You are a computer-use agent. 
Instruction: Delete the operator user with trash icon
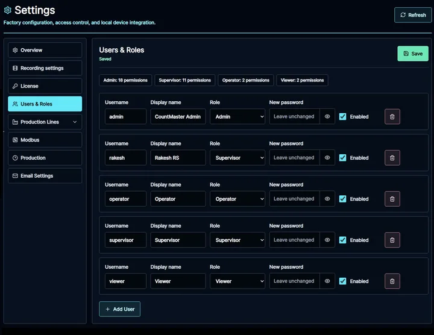[x=392, y=199]
